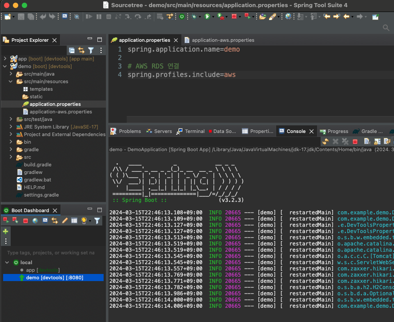Focus the Boot Dashboard tag filter field
The height and width of the screenshot is (322, 394).
(51, 253)
